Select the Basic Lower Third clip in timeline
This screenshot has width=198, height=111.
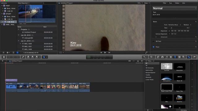(x=11, y=80)
